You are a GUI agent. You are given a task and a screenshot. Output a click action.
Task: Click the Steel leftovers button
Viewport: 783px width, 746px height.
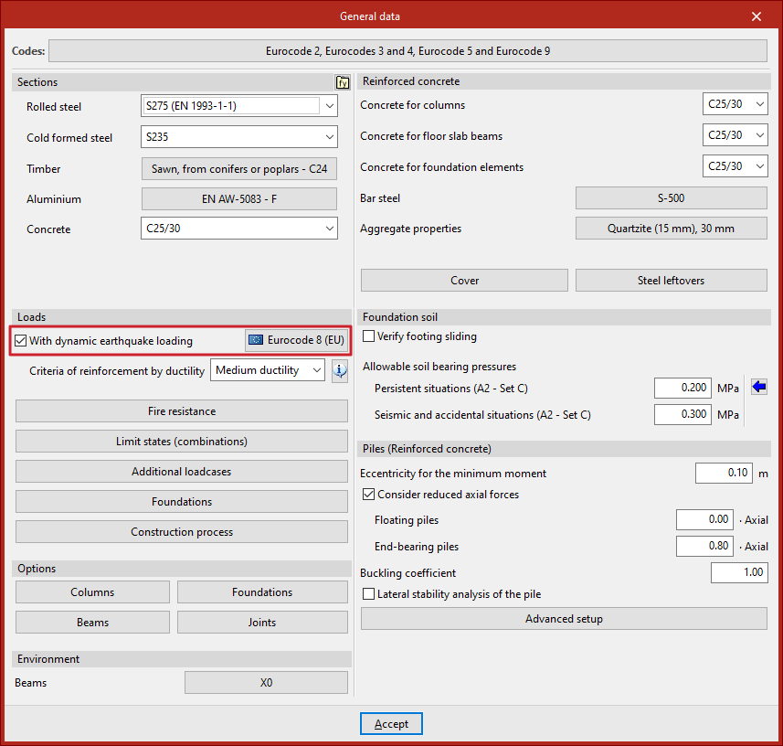coord(672,281)
